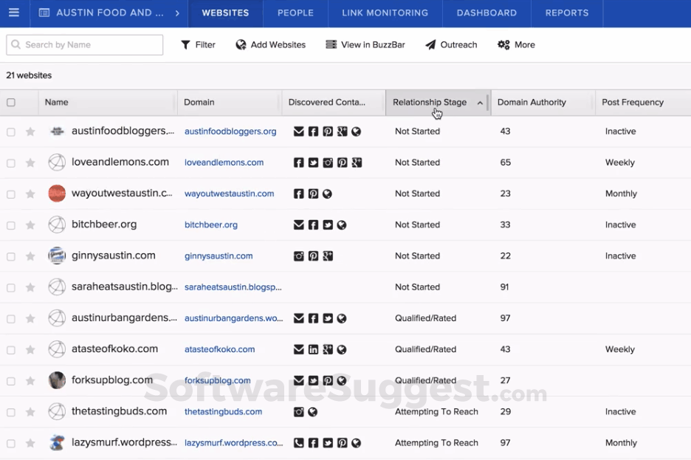This screenshot has width=691, height=460.
Task: Select the Google+ icon for austinfoodbloggers.org
Action: click(342, 131)
